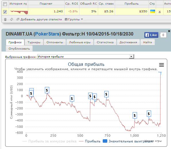This screenshot has width=171, height=149.
Task: Click the Facebook Like button
Action: (x=151, y=35)
